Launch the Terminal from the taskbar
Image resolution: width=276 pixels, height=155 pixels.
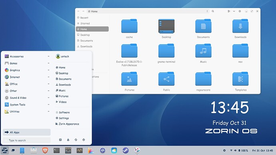(56, 151)
